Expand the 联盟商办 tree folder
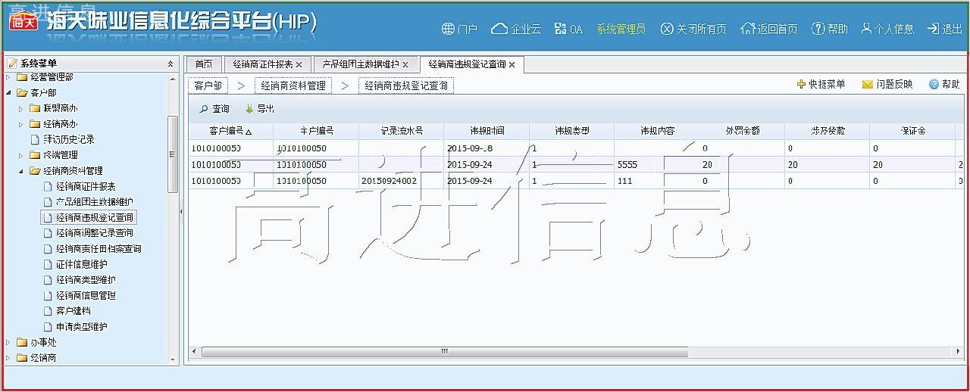Viewport: 970px width, 392px height. click(21, 108)
